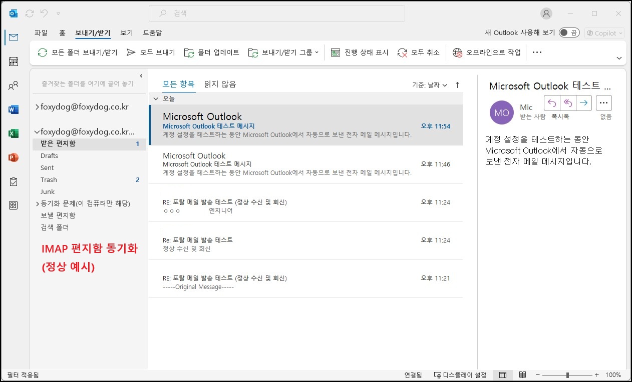
Task: Expand the 동기화 문제 folder
Action: pyautogui.click(x=38, y=203)
